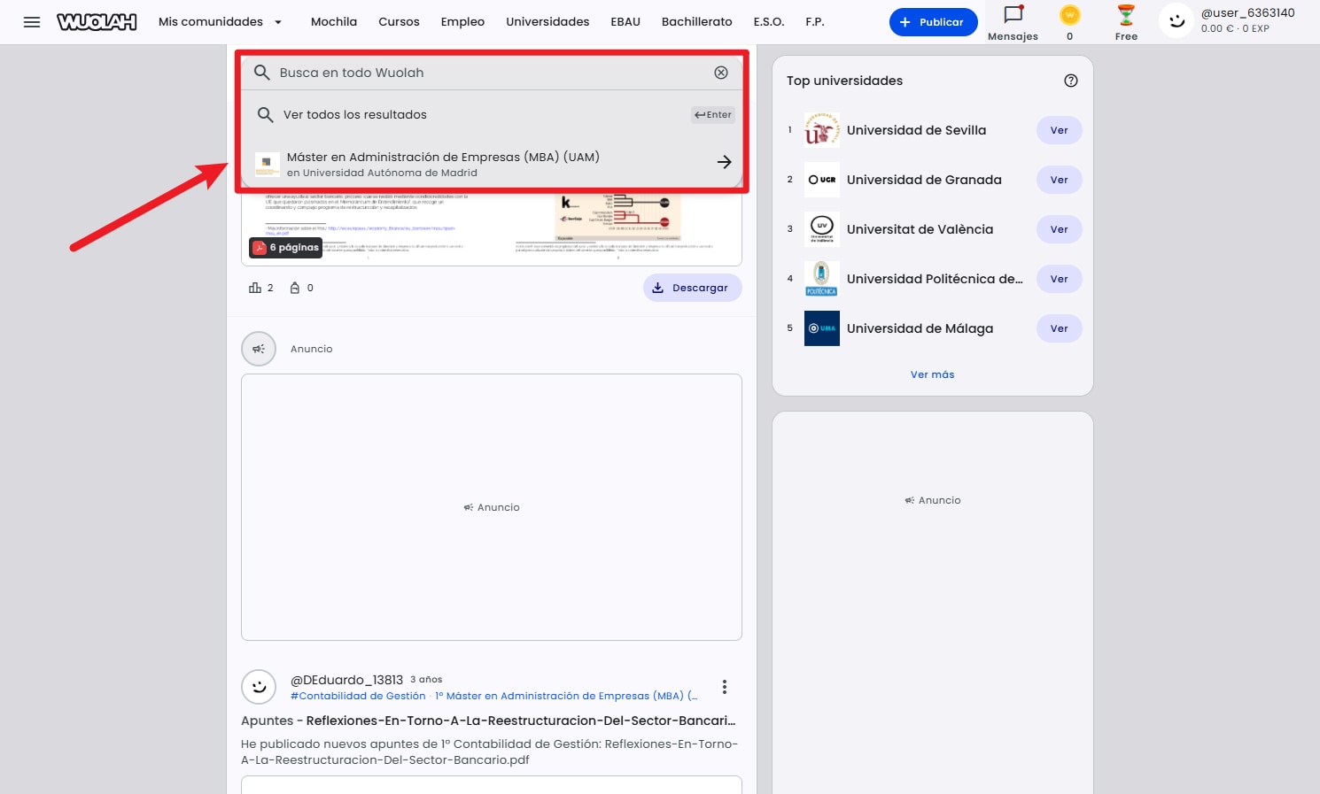Click Ver for Universidad Politécnica
The image size is (1320, 794).
[x=1059, y=279]
